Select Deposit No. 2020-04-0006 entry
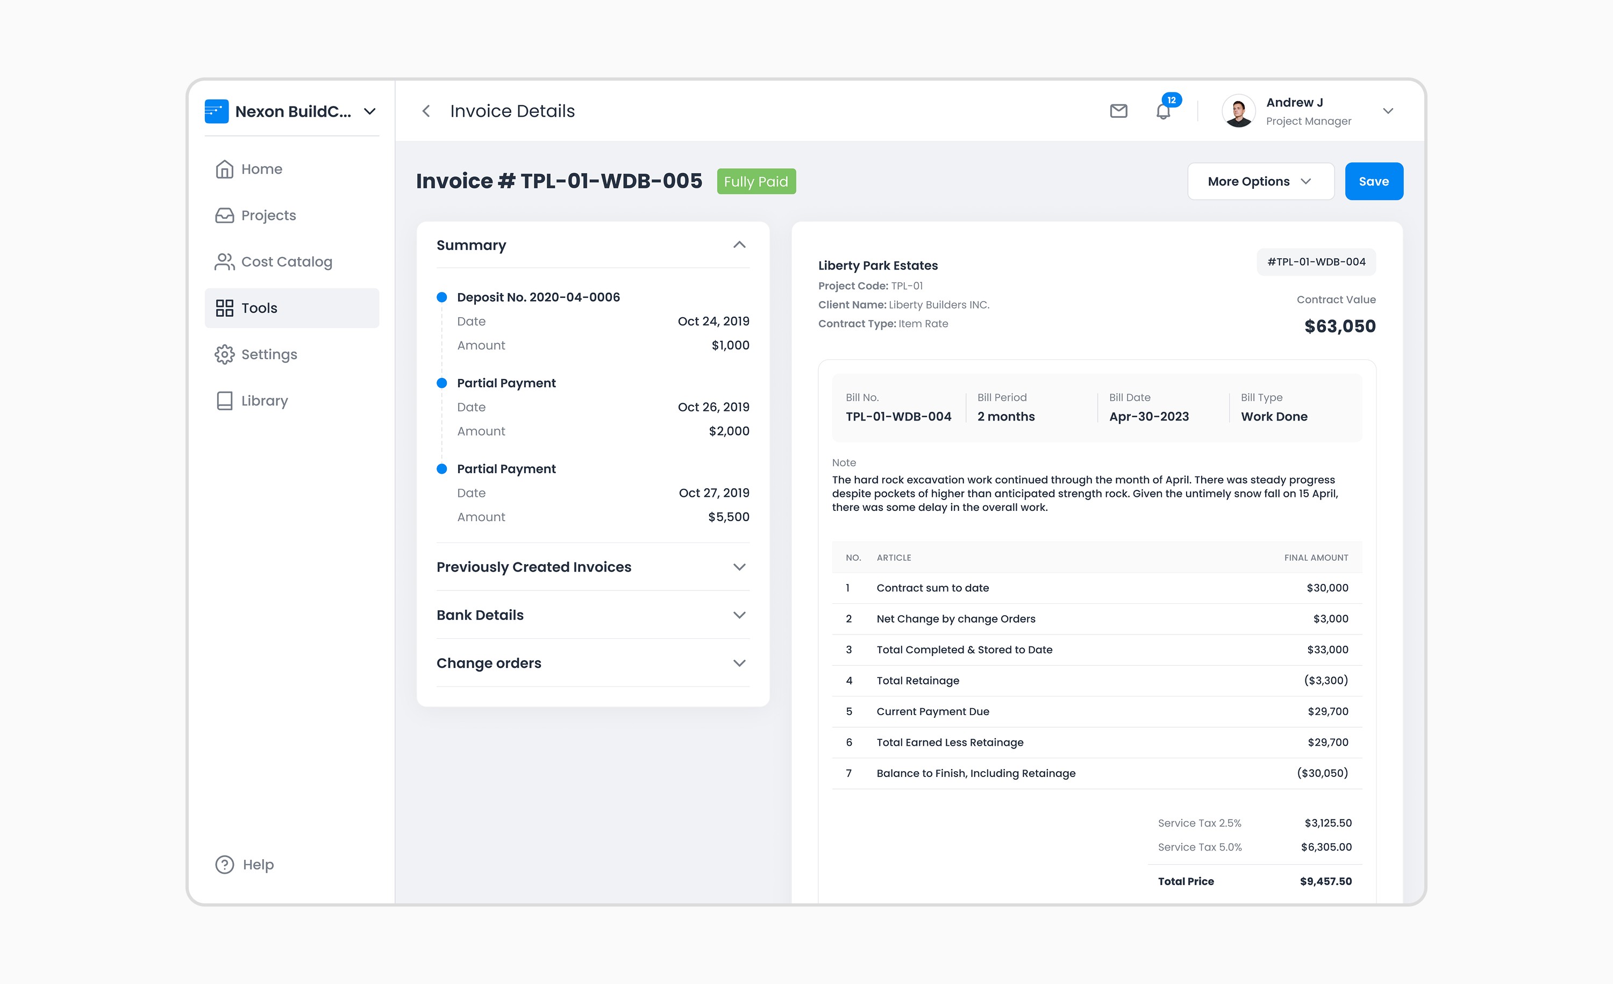This screenshot has height=984, width=1613. (538, 297)
